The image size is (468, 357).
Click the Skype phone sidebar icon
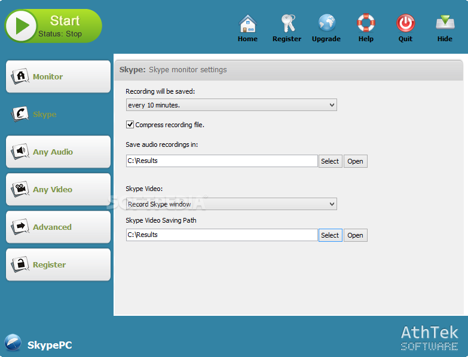pyautogui.click(x=20, y=114)
